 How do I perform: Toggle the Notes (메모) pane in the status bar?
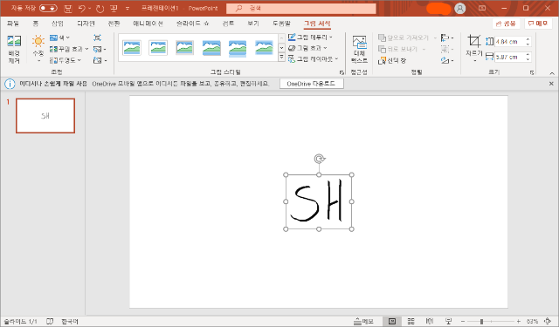coord(363,321)
